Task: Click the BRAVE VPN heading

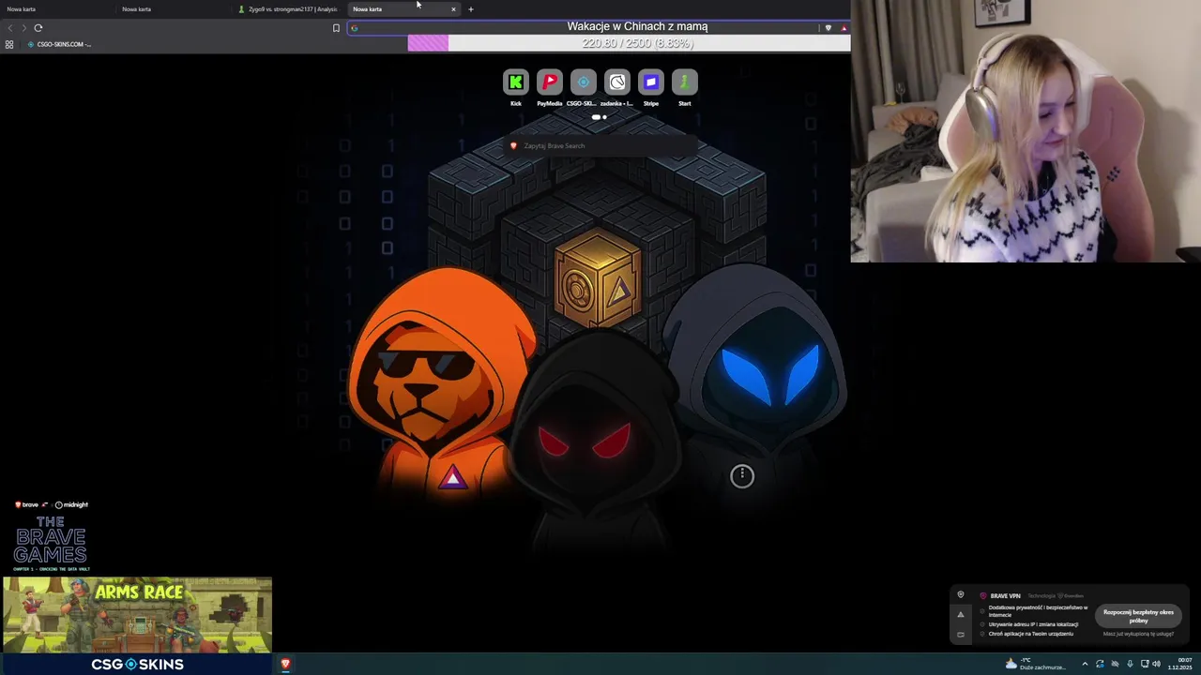Action: click(x=1005, y=595)
